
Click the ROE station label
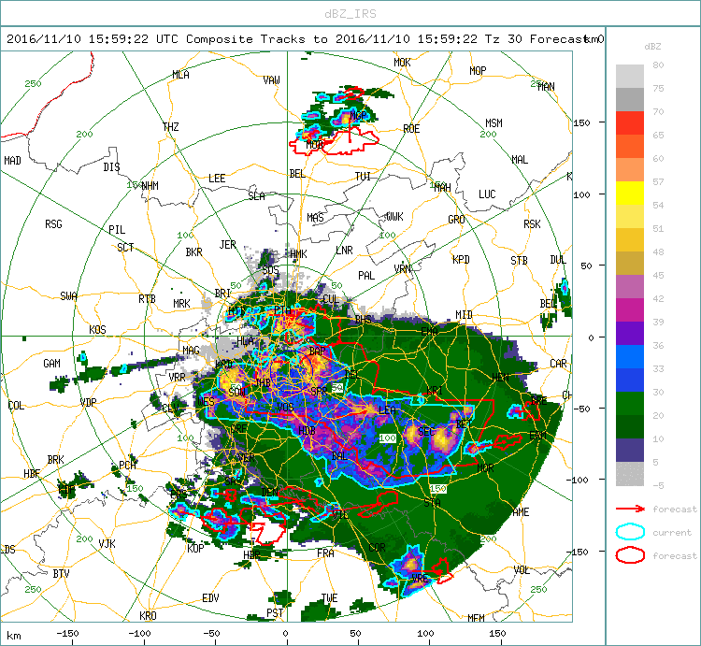411,129
